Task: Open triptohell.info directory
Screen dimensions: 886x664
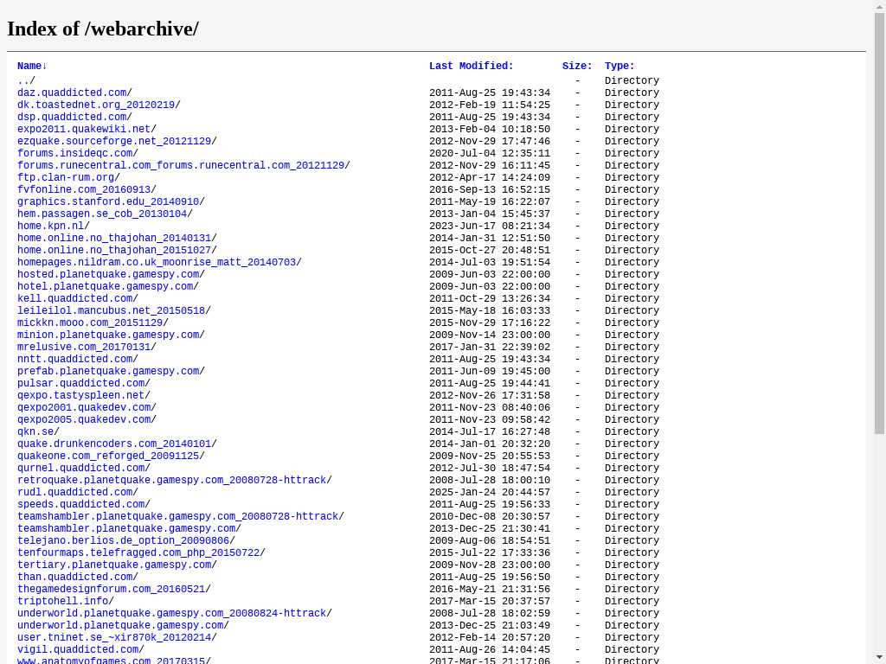Action: click(62, 603)
